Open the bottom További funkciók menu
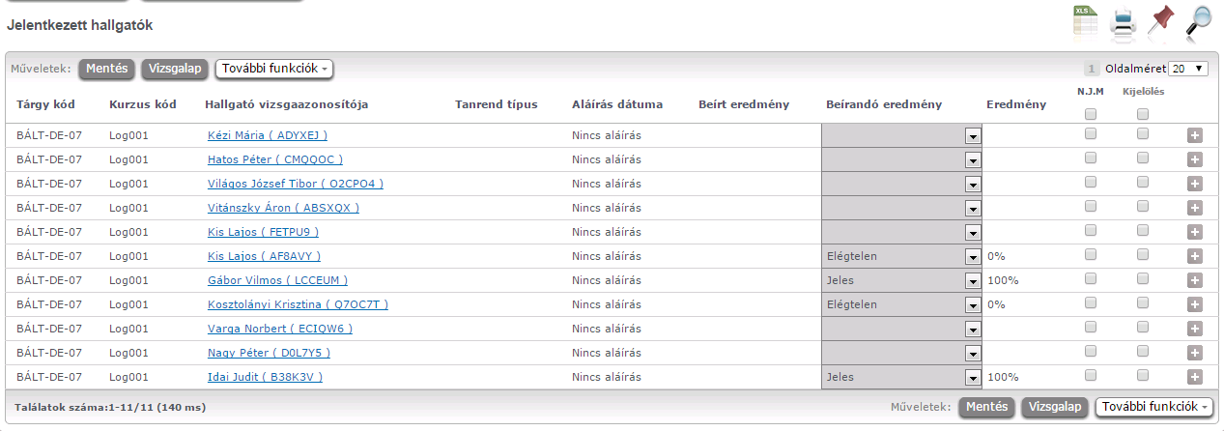 (1154, 408)
